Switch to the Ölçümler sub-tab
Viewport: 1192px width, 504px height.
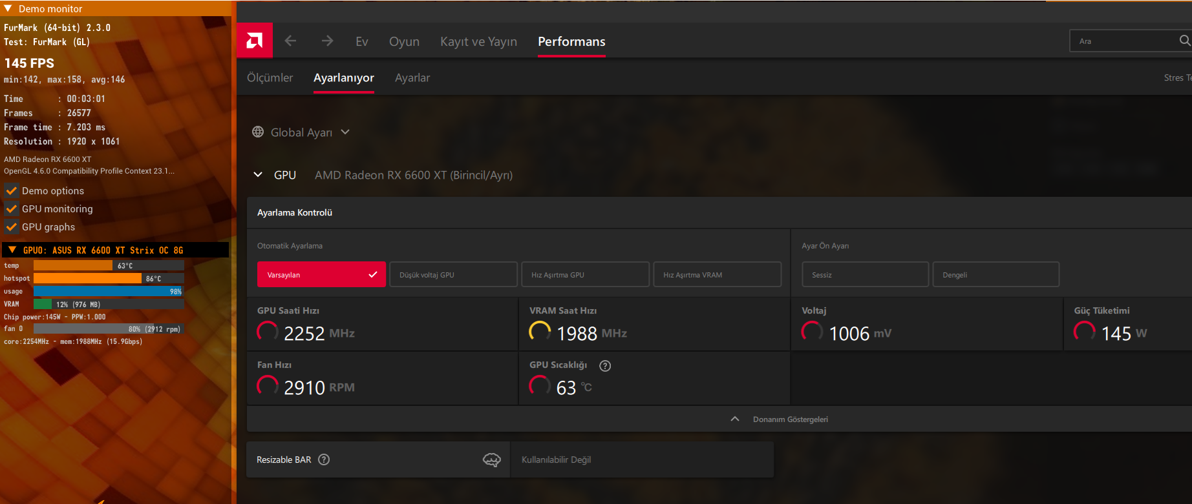pos(270,77)
